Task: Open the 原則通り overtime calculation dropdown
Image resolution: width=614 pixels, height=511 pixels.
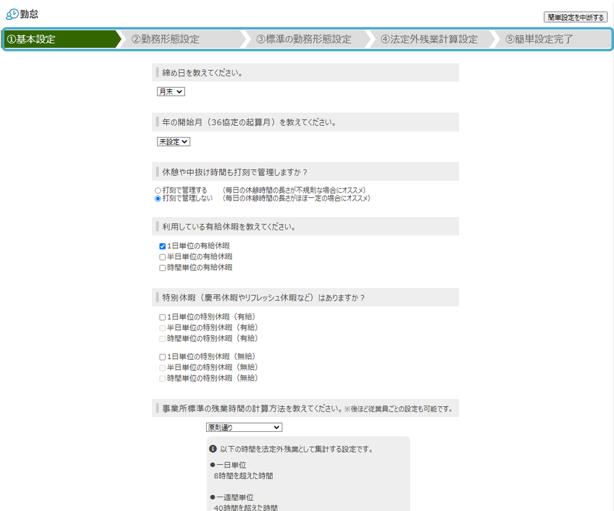Action: (x=244, y=427)
